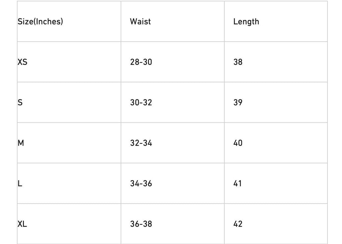
Task: Select the Waist column header
Action: (x=140, y=22)
